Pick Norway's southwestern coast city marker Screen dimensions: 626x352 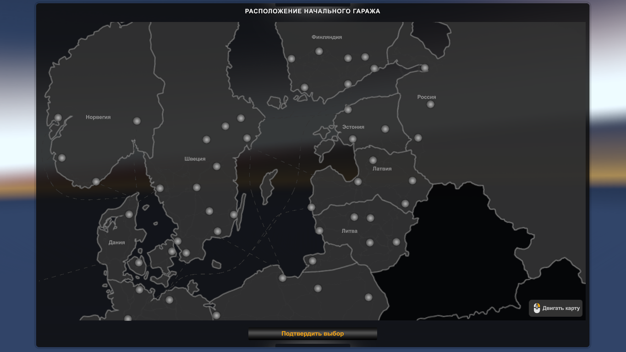point(61,158)
